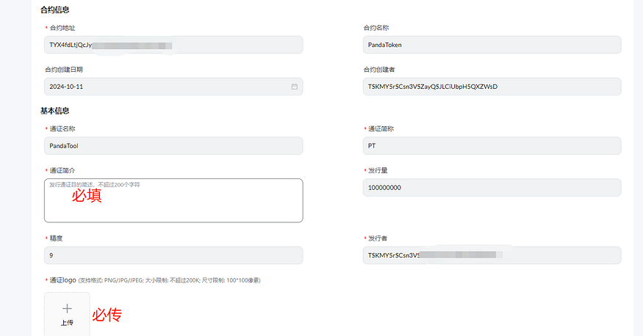
Task: Click the 发行量 label
Action: point(378,171)
